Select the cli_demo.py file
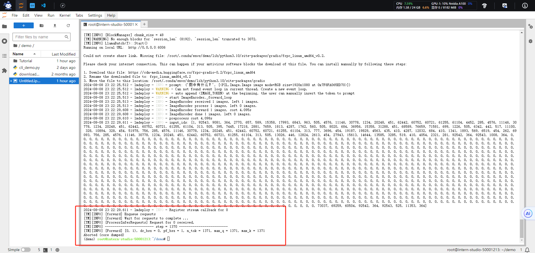 [x=44, y=67]
